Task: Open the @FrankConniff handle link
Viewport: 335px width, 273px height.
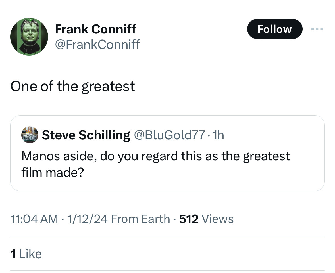Action: [97, 44]
